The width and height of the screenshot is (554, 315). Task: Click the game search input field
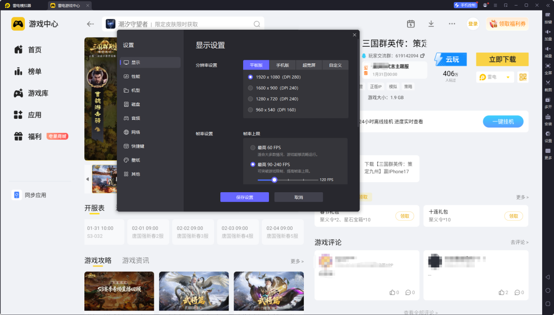click(x=183, y=24)
